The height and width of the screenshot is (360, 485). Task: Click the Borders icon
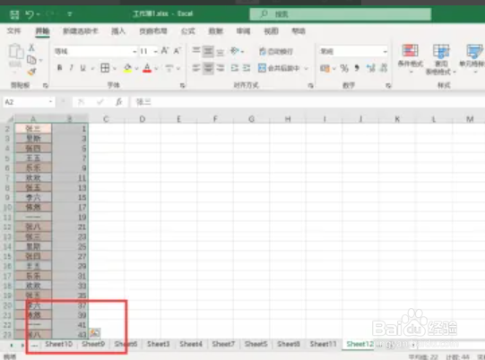105,68
